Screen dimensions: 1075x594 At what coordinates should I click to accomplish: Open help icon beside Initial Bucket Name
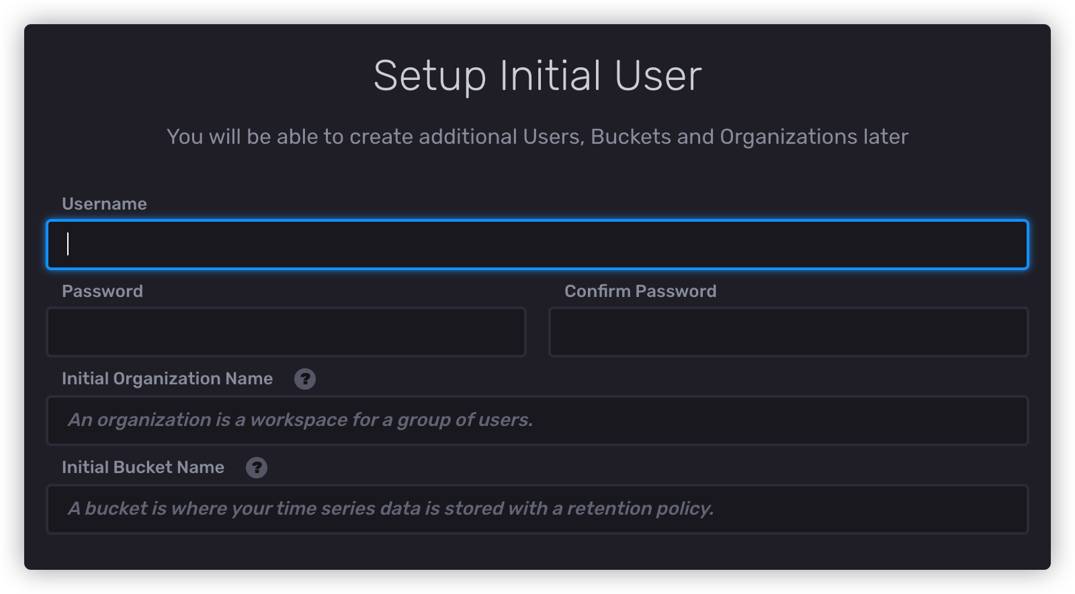click(x=257, y=468)
